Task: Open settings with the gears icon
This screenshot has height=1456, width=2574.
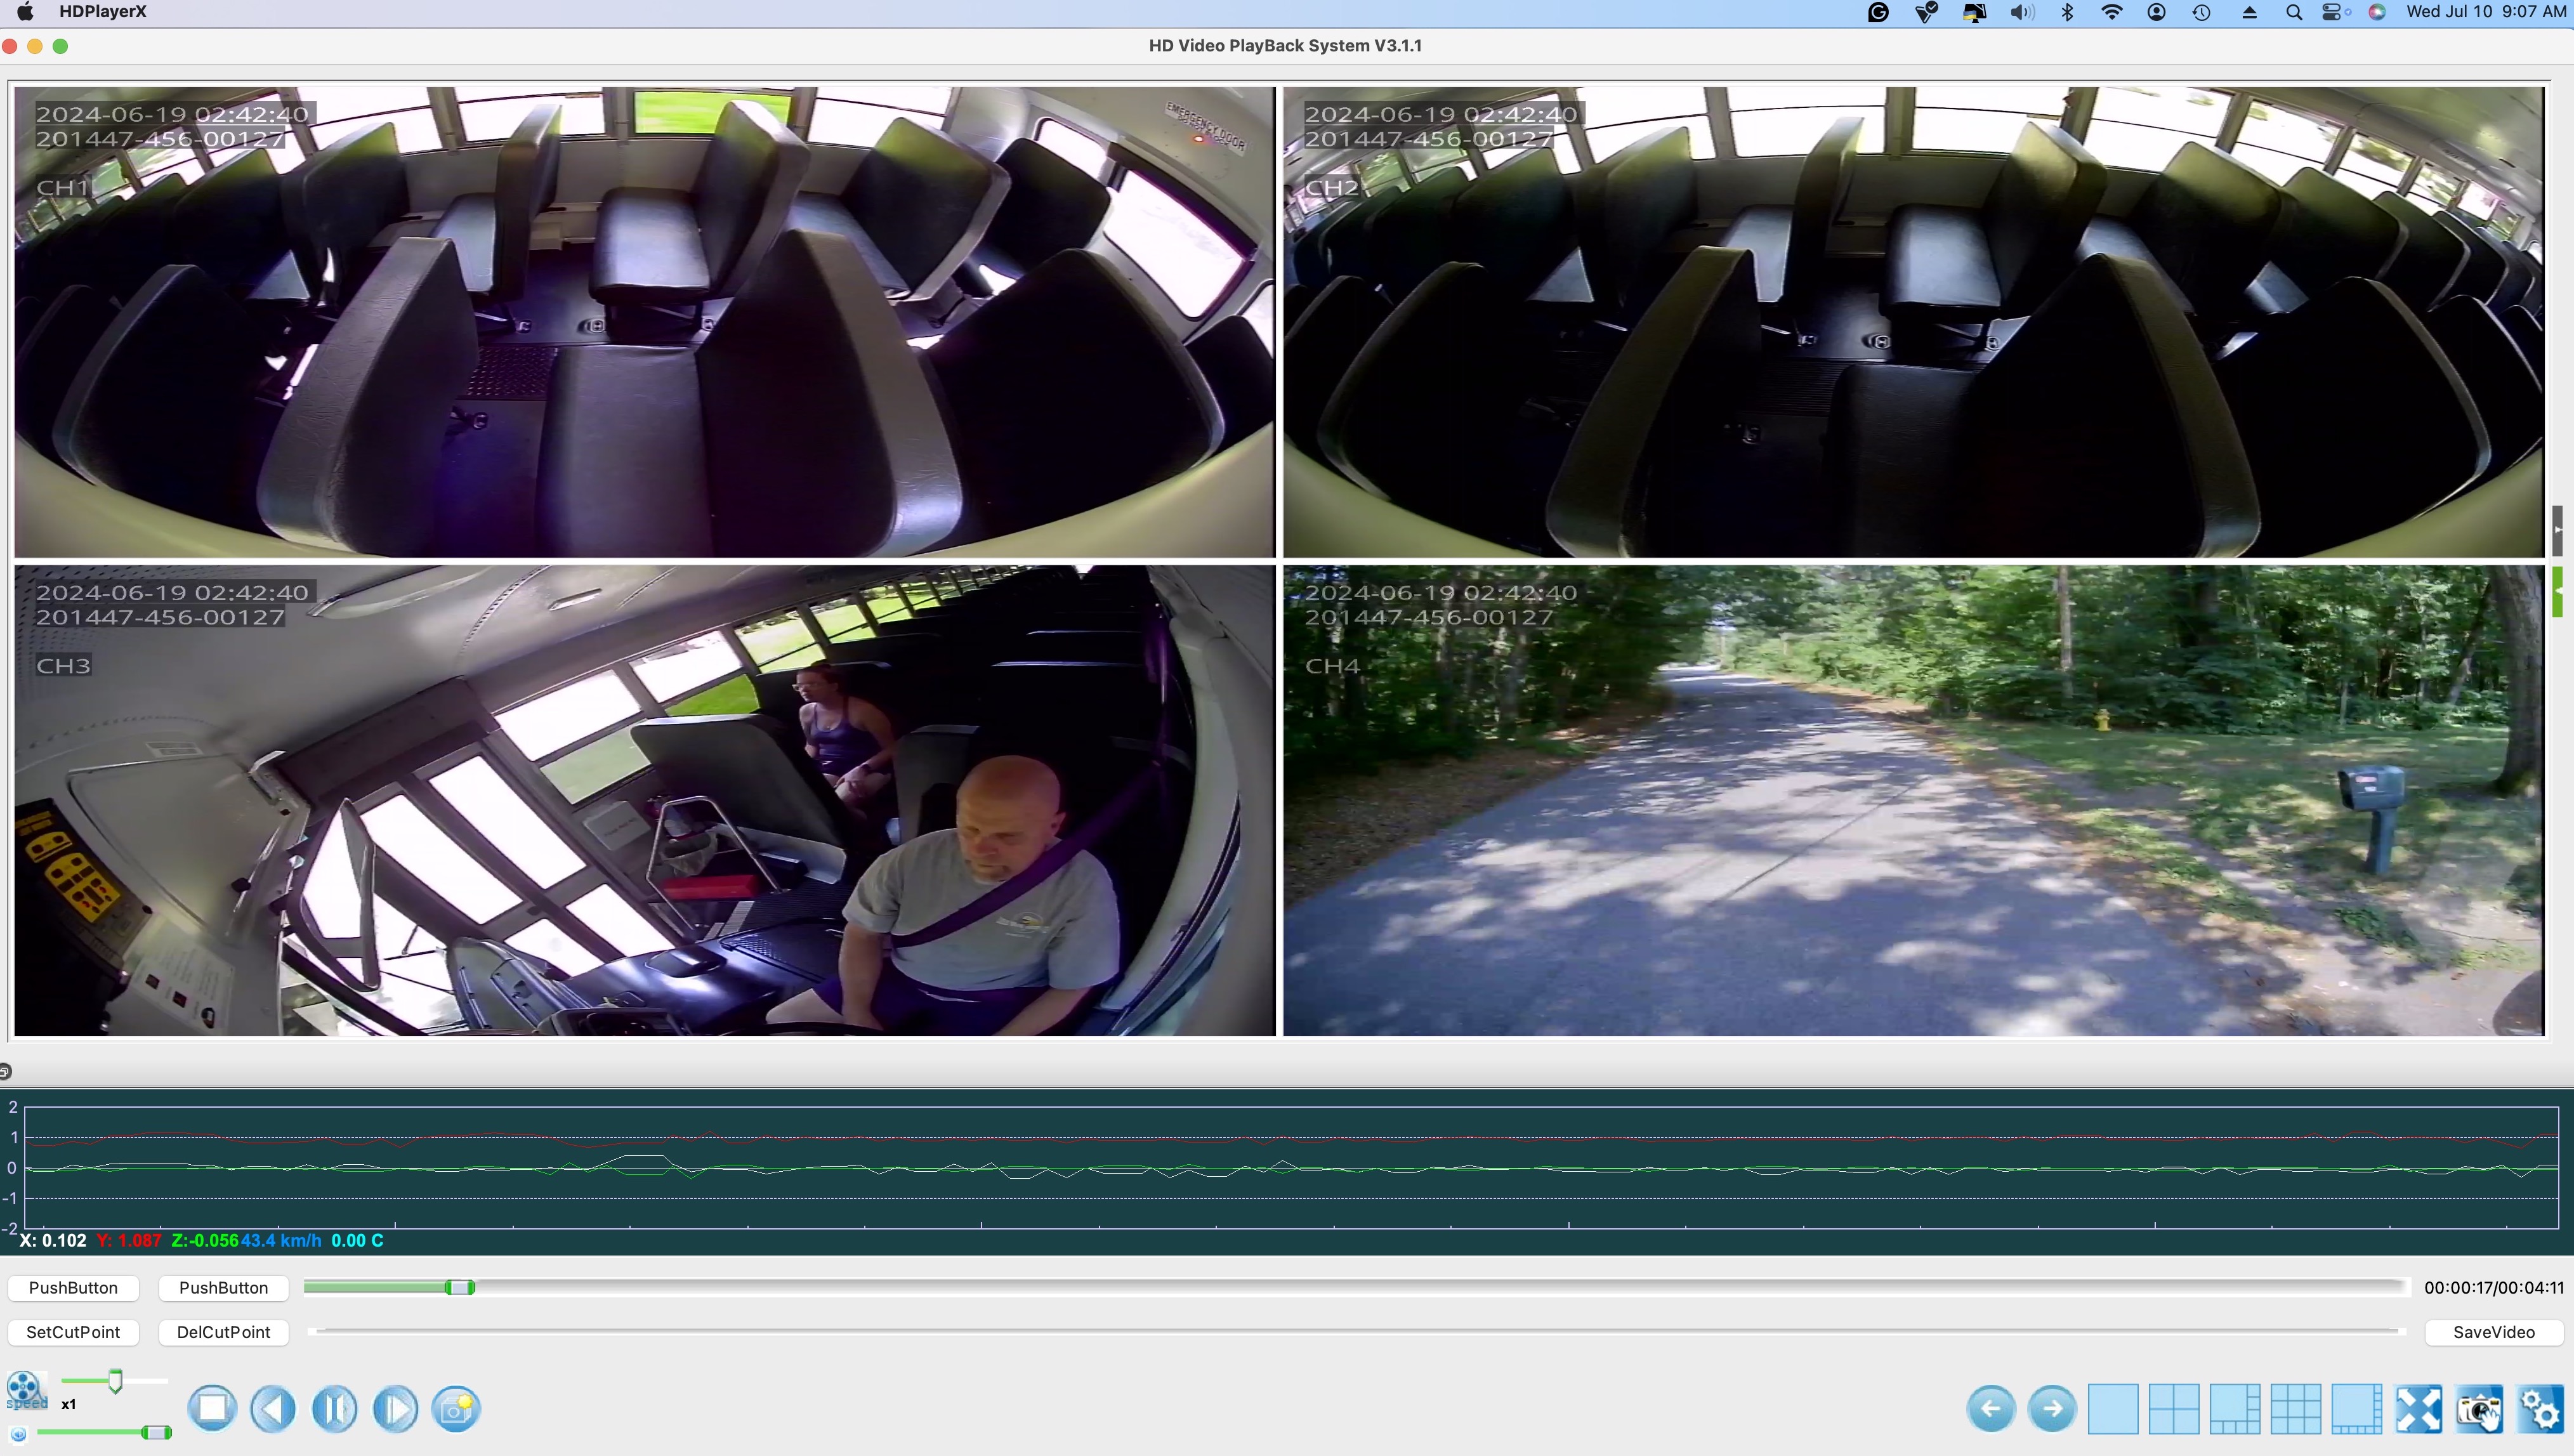Action: (x=2540, y=1408)
